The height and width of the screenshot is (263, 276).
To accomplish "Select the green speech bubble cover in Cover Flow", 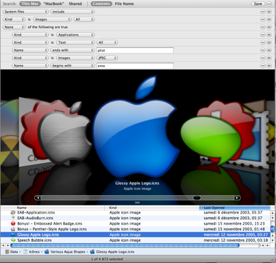I will [210, 139].
